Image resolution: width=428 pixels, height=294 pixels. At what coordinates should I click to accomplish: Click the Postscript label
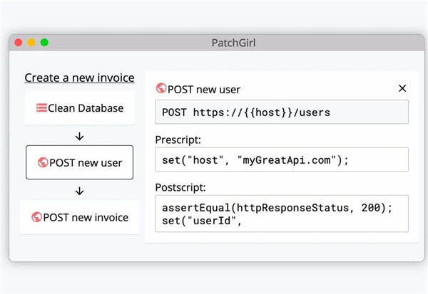pos(180,187)
